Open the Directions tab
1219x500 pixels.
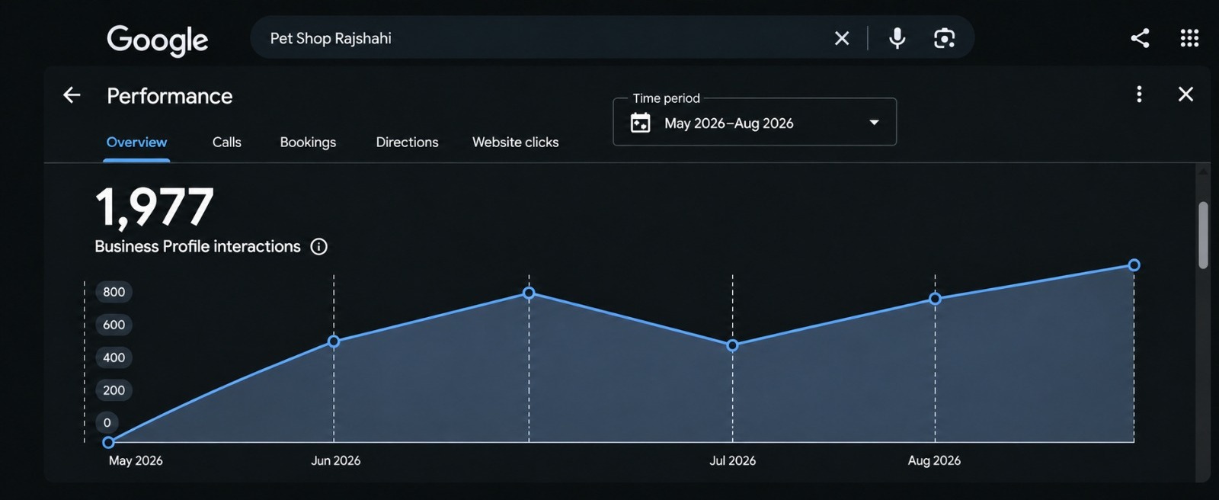point(407,143)
